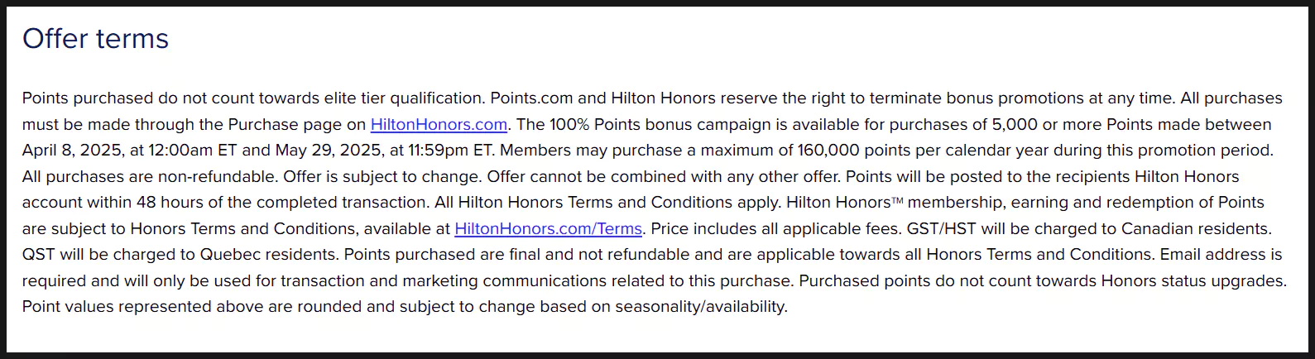Click the "seasonality/availability" text at the end
Viewport: 1315px width, 359px height.
[x=701, y=307]
